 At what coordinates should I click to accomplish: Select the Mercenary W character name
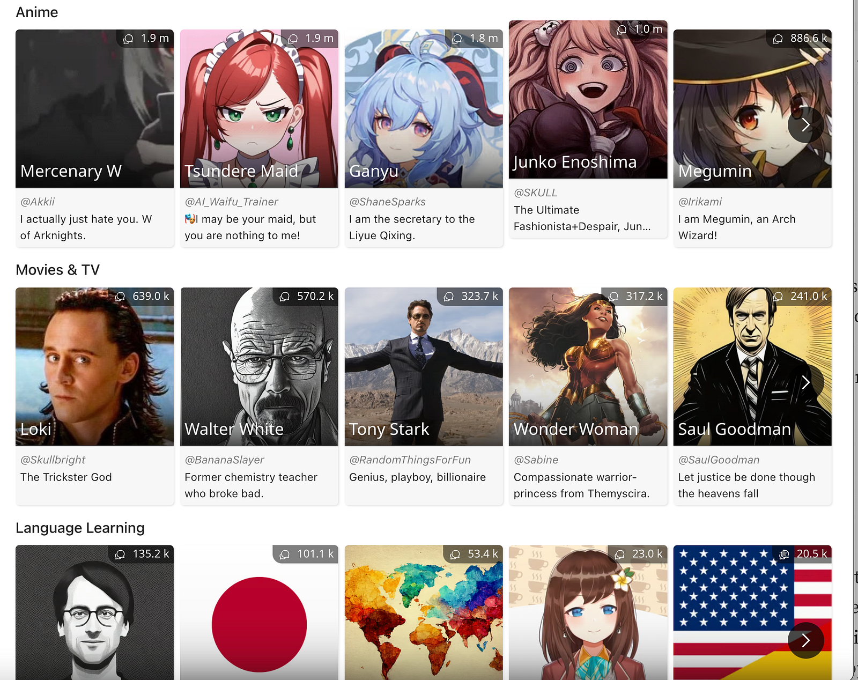pyautogui.click(x=71, y=171)
